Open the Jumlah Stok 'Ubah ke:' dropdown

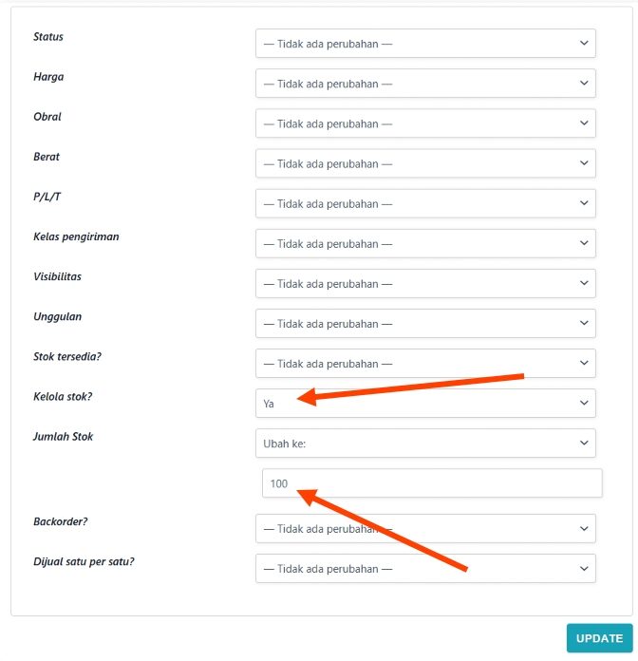[x=424, y=443]
